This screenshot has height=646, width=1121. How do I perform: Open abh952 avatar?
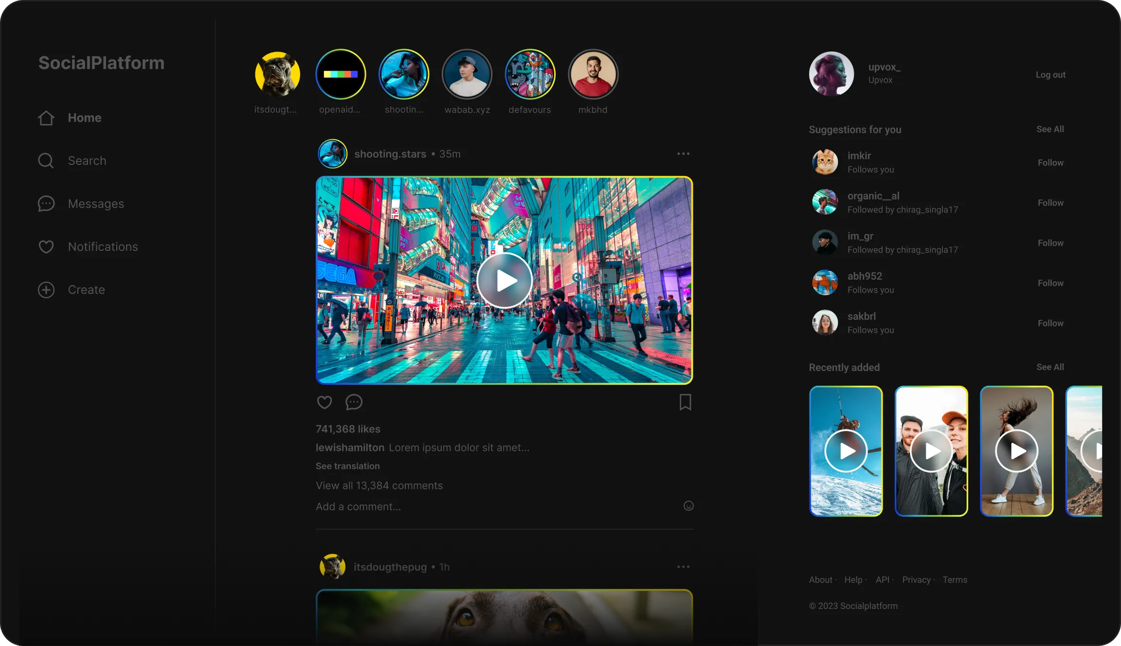(x=825, y=282)
